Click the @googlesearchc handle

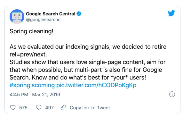click(x=43, y=20)
